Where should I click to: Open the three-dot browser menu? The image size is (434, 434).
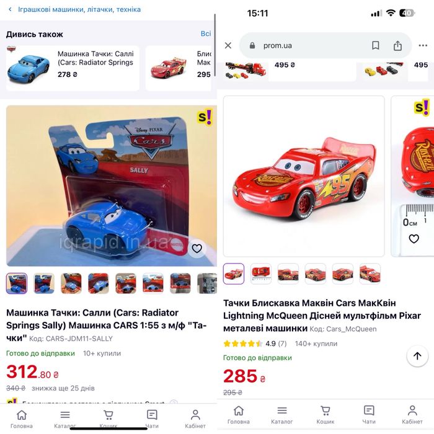[x=423, y=45]
